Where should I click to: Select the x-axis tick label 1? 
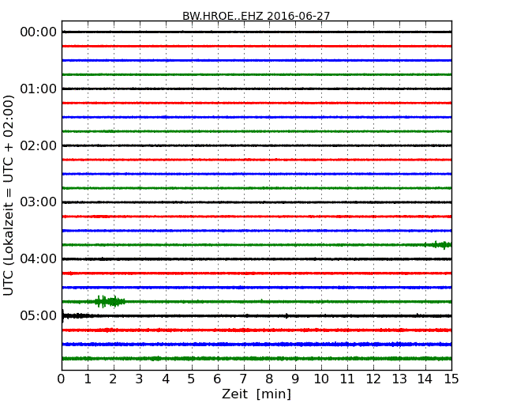(88, 379)
